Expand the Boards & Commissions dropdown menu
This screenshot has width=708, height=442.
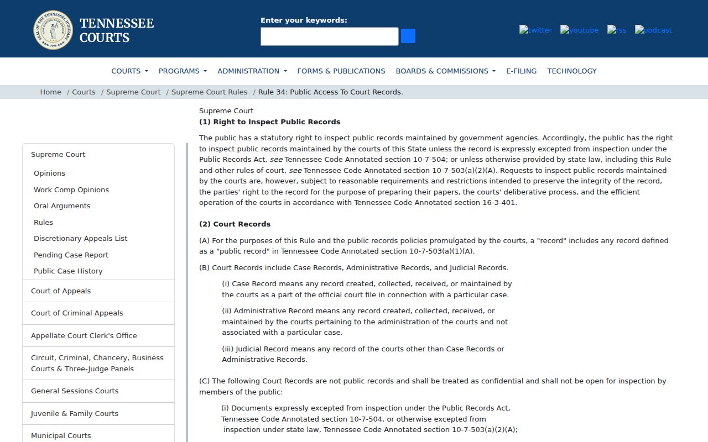pos(445,71)
